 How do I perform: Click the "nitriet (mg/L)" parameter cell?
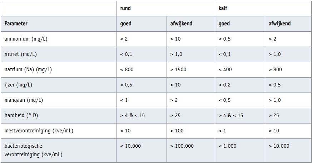point(21,54)
